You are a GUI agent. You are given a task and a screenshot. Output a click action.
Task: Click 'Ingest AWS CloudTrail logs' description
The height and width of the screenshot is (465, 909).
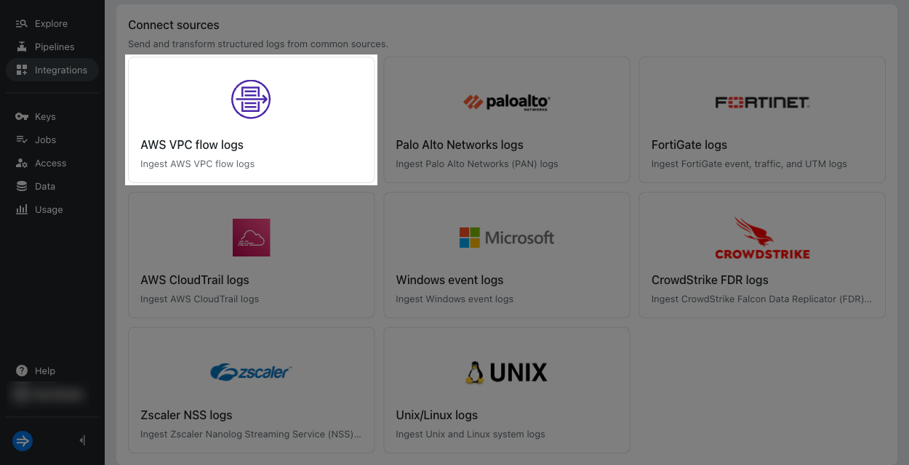200,299
